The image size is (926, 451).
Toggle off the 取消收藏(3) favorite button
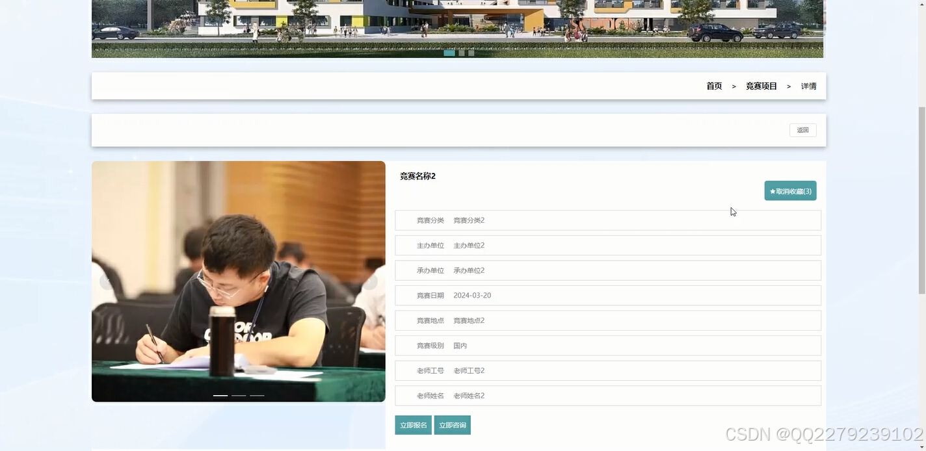click(790, 190)
